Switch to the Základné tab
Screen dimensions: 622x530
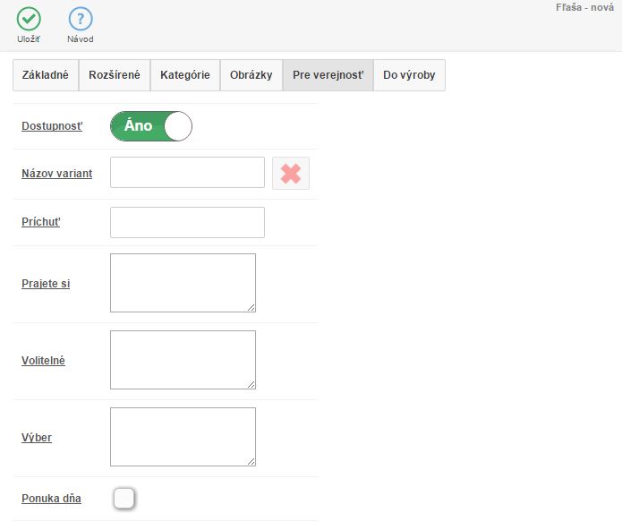tap(46, 75)
